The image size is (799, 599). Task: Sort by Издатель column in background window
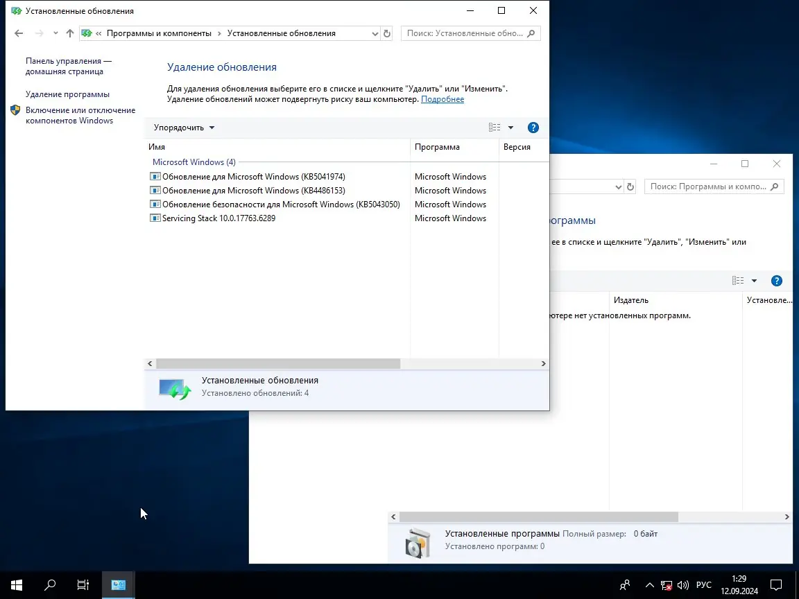coord(676,300)
